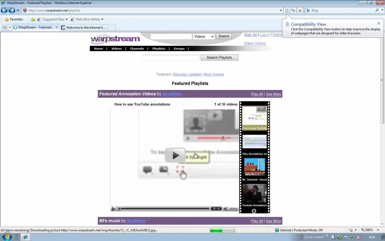Click Add to Favorites Bar star icon
385x241 pixels.
click(33, 19)
